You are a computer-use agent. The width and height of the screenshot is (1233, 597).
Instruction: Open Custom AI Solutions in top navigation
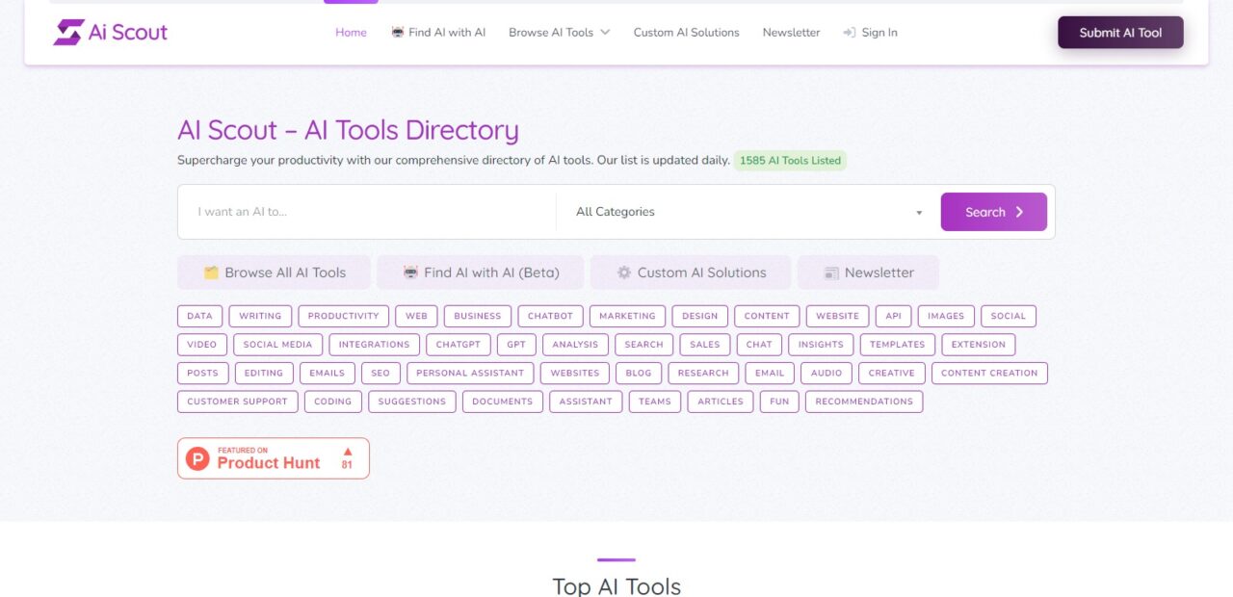[687, 33]
